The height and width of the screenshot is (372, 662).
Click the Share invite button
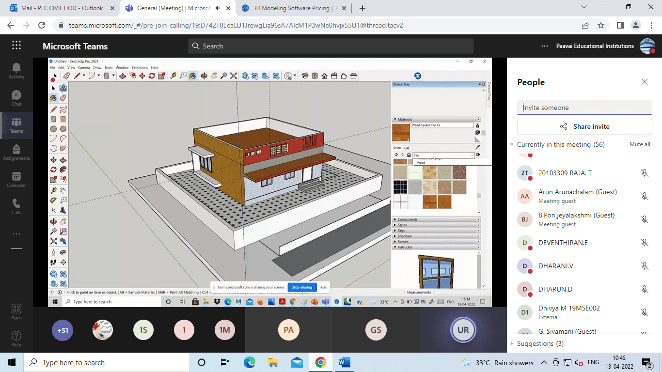pyautogui.click(x=584, y=126)
